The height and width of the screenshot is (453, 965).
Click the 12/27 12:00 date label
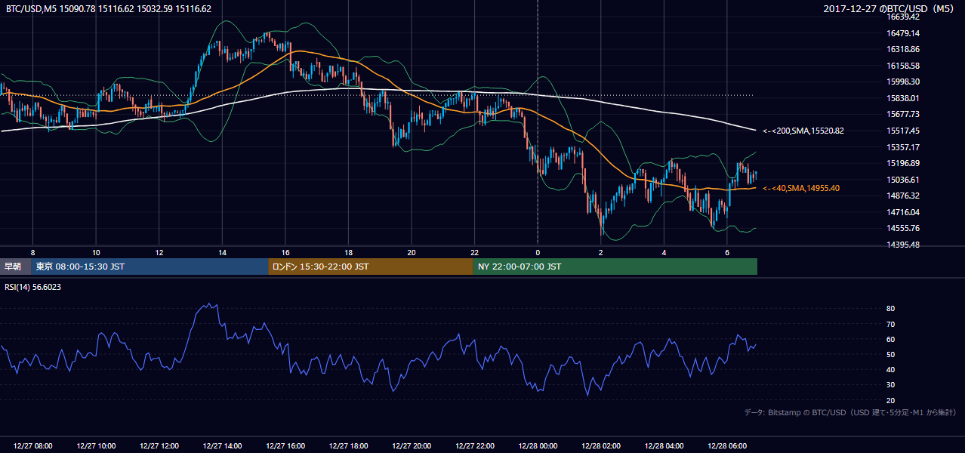[159, 446]
